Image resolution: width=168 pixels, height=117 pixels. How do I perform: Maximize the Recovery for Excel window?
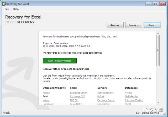click(155, 4)
